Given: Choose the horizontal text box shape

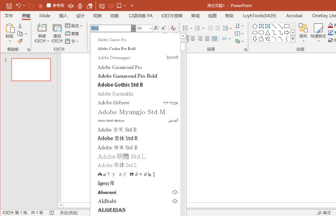Looking at the screenshot, I should click(x=261, y=26).
